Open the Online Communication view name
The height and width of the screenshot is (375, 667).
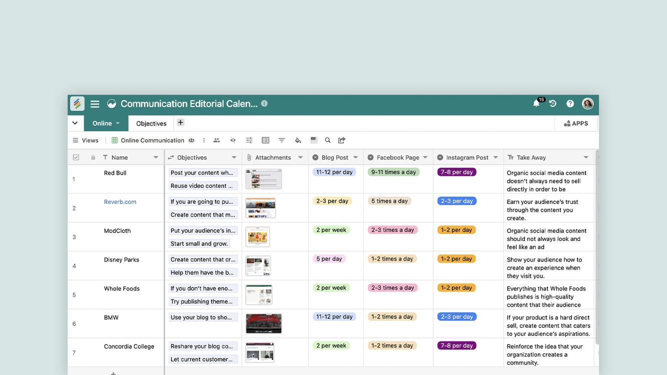153,140
